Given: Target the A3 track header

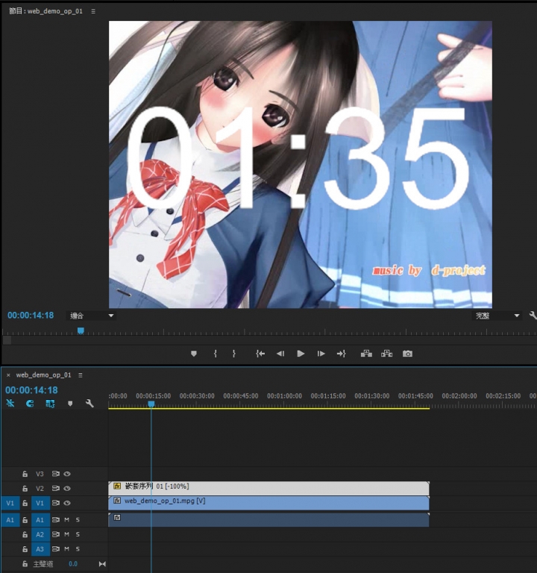Looking at the screenshot, I should 40,549.
